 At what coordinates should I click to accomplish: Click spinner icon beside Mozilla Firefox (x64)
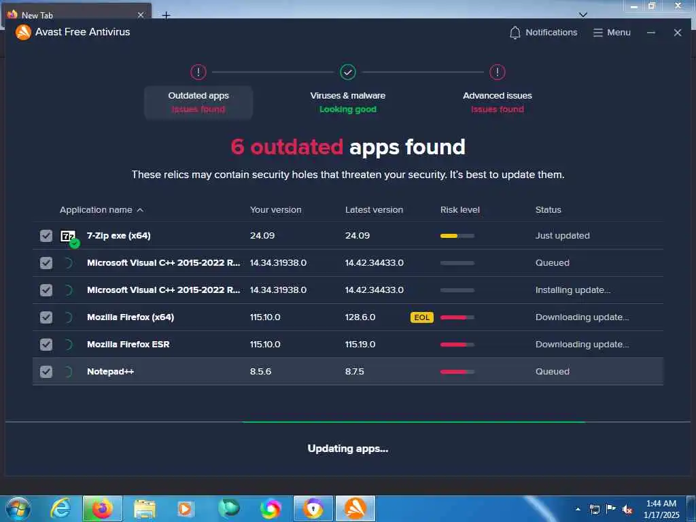(68, 317)
